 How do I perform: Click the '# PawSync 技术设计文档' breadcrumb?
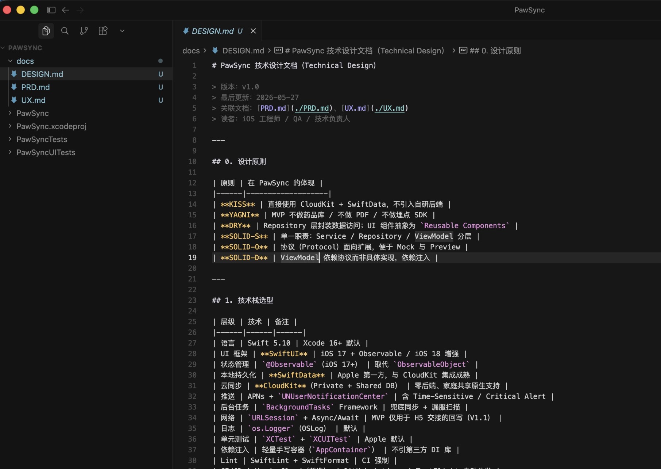tap(364, 51)
